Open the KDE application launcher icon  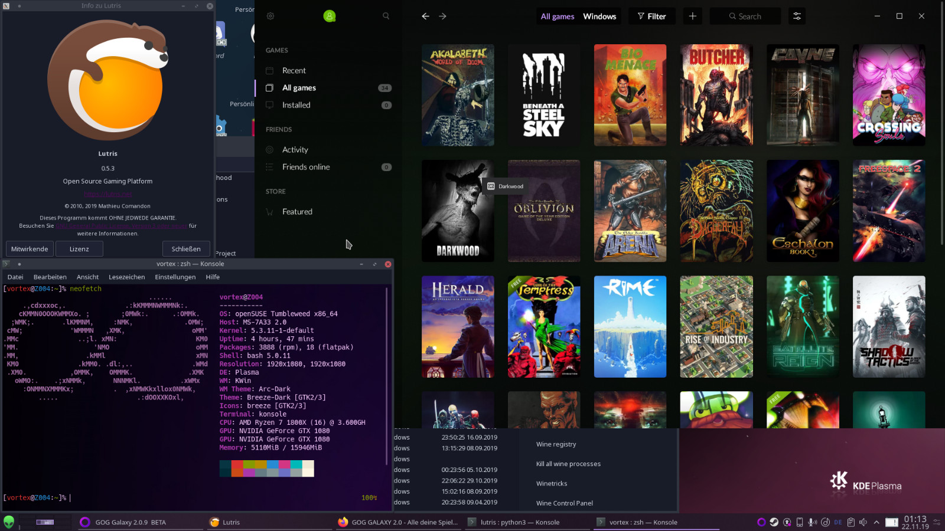click(x=9, y=522)
